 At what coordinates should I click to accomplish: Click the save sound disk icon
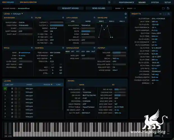click(168, 8)
